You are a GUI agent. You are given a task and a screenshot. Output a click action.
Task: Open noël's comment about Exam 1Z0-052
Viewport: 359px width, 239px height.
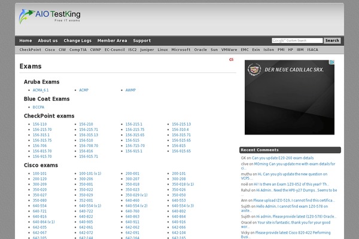(x=291, y=185)
